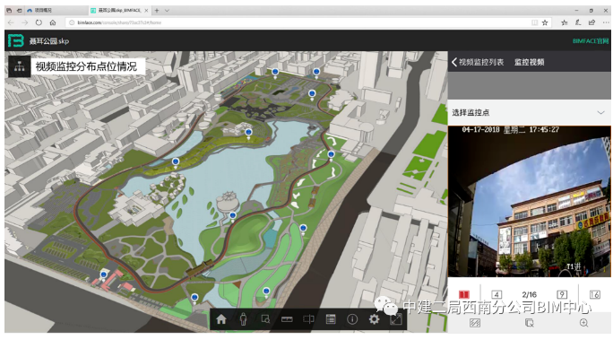Show tabs you've set aside icon

point(9,11)
